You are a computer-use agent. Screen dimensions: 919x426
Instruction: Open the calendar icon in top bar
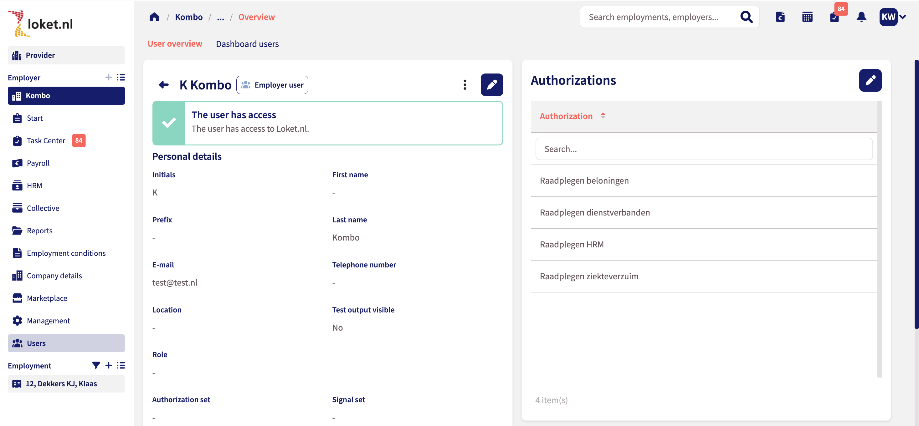807,17
